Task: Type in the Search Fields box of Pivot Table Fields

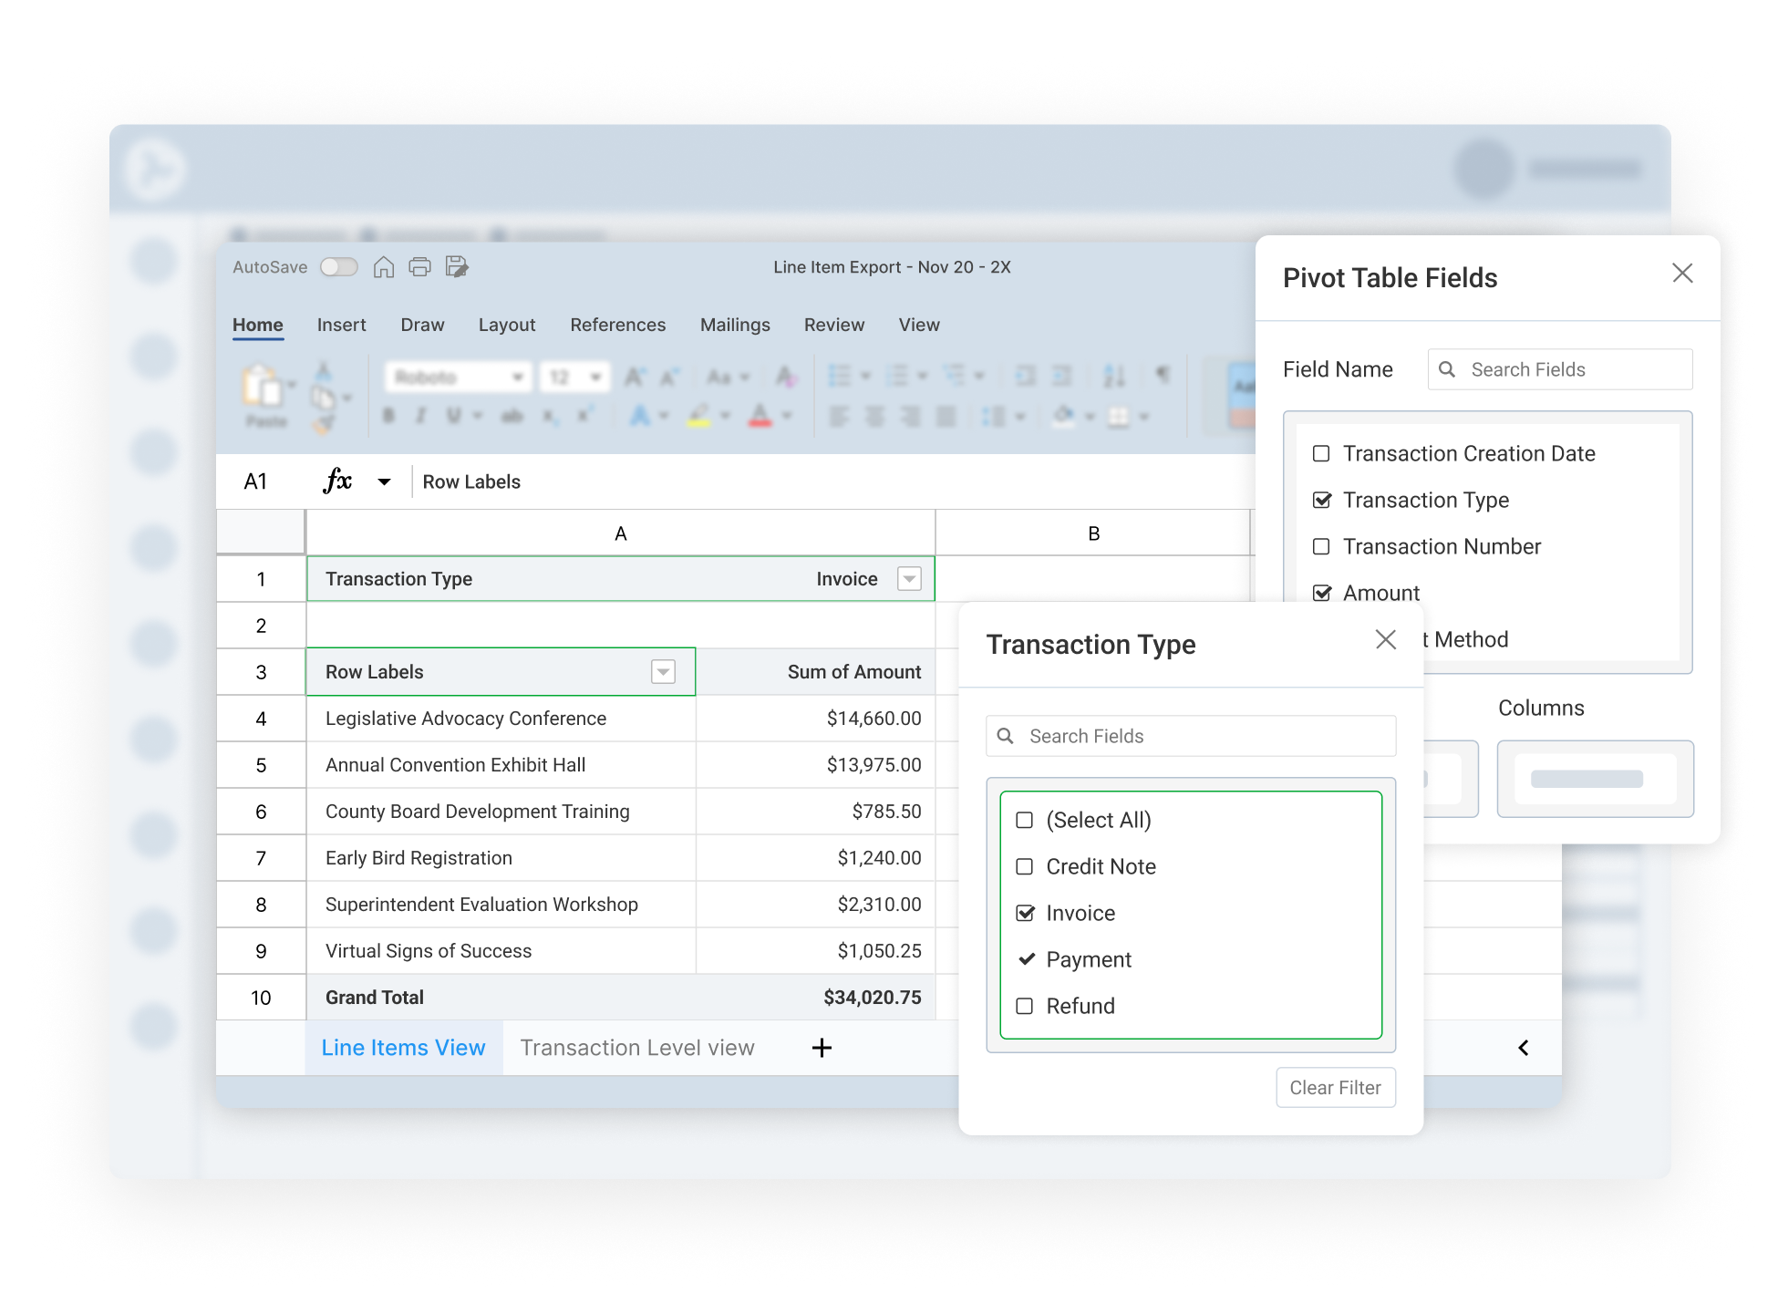Action: point(1559,369)
